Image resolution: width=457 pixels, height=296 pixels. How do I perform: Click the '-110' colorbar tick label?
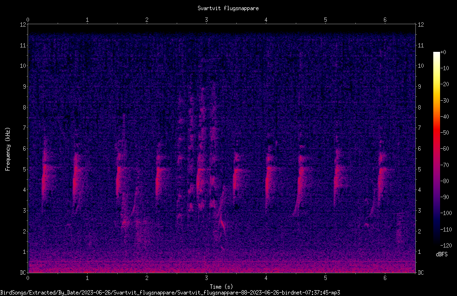pos(446,230)
